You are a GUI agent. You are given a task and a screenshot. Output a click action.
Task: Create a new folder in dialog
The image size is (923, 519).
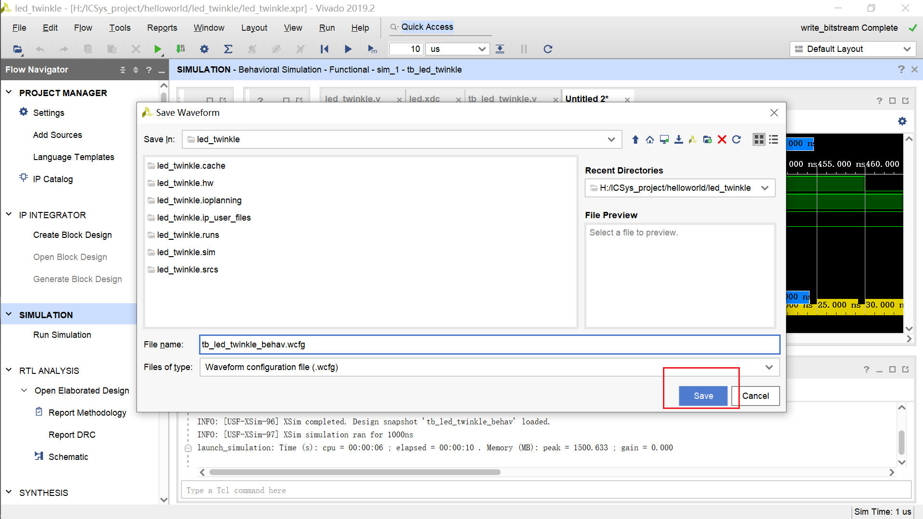pyautogui.click(x=707, y=139)
